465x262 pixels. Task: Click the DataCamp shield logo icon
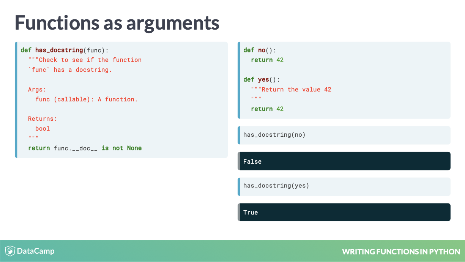click(10, 251)
